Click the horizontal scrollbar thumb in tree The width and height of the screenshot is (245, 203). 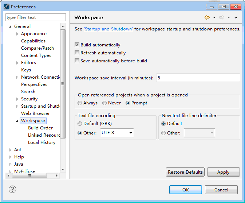[29, 175]
